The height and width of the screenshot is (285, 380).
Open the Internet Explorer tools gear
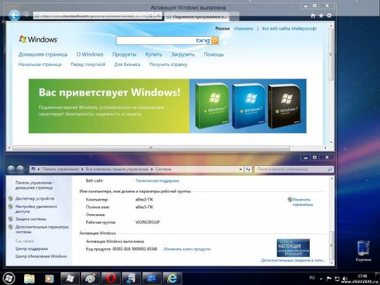(x=329, y=16)
